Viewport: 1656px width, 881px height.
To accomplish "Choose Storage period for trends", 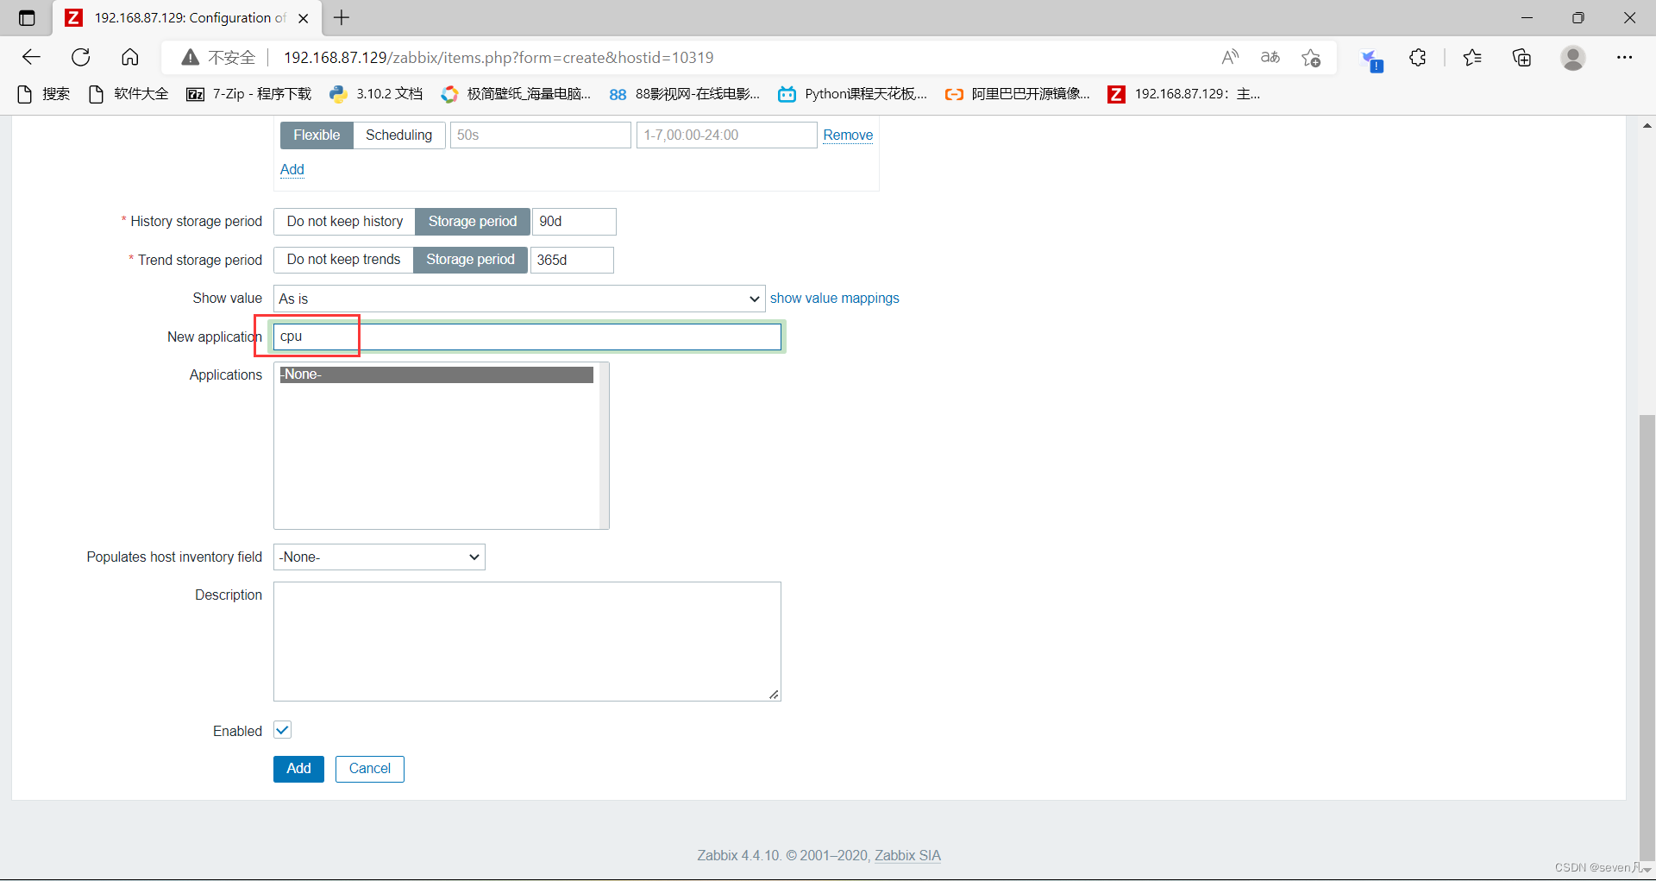I will pos(470,260).
